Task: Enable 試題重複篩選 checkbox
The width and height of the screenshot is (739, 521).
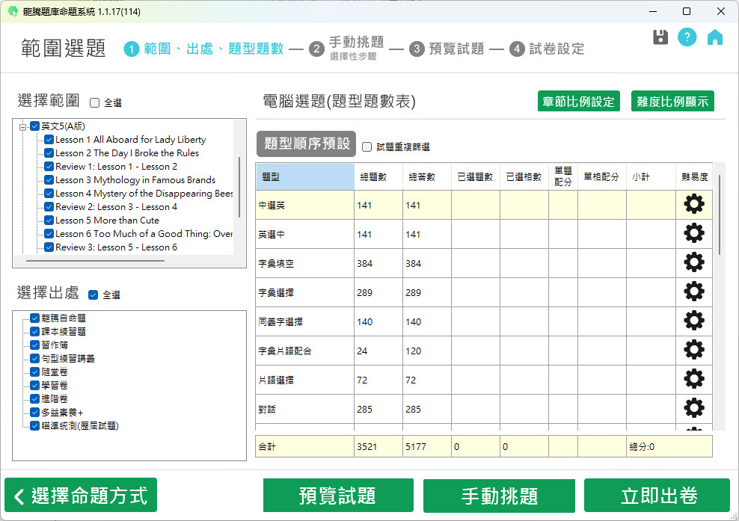Action: tap(367, 147)
